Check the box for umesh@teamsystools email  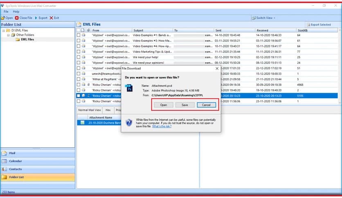coord(79,74)
